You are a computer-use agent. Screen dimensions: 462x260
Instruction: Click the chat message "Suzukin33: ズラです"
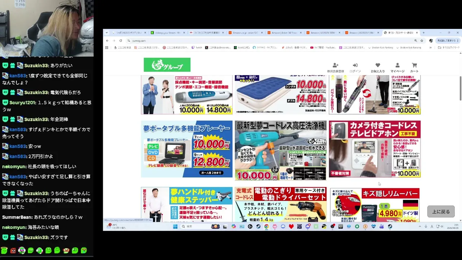tap(35, 237)
